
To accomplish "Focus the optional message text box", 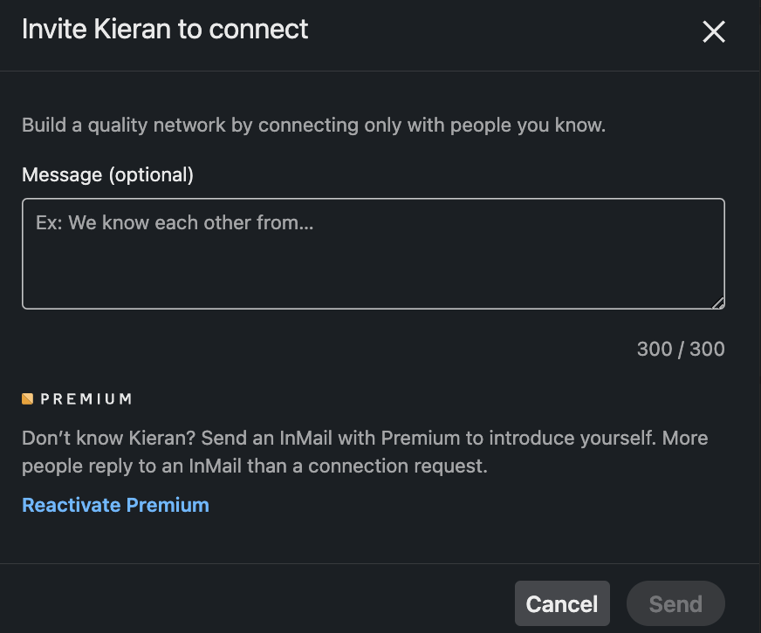I will [x=374, y=253].
